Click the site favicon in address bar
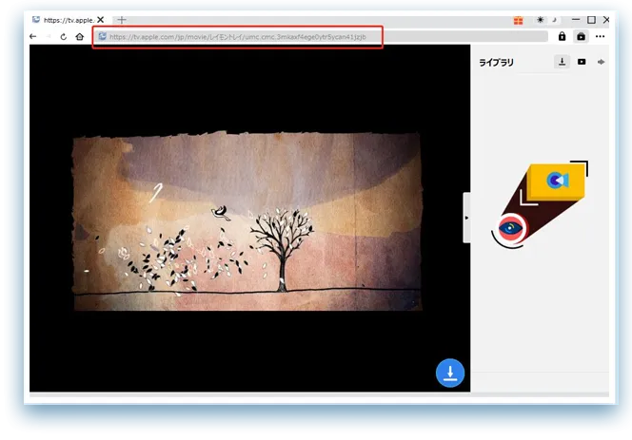The width and height of the screenshot is (632, 440). pyautogui.click(x=103, y=36)
